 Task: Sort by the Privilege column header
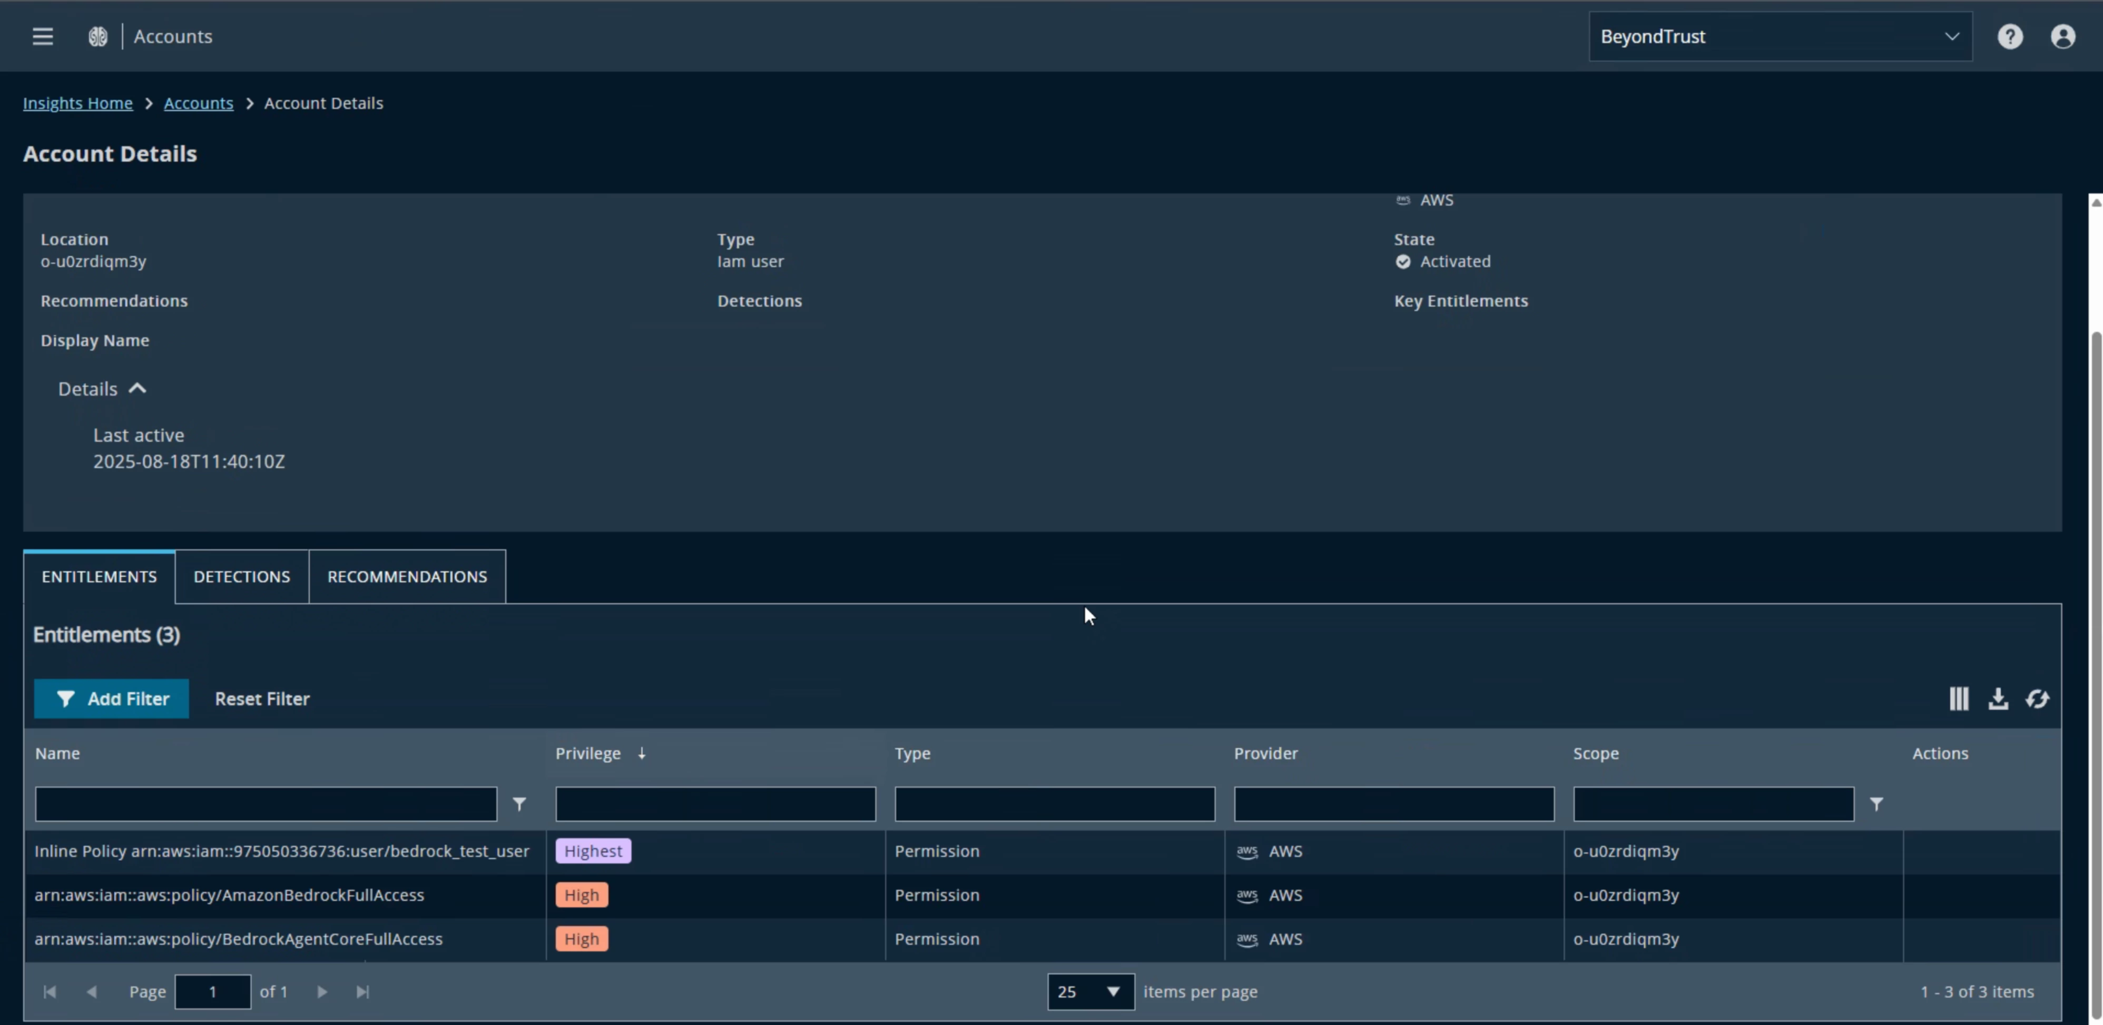pyautogui.click(x=588, y=753)
